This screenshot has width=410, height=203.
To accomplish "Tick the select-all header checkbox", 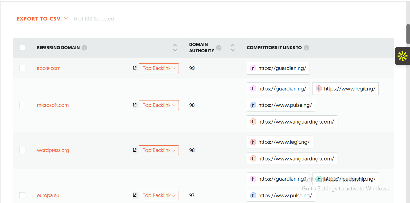I will [22, 48].
